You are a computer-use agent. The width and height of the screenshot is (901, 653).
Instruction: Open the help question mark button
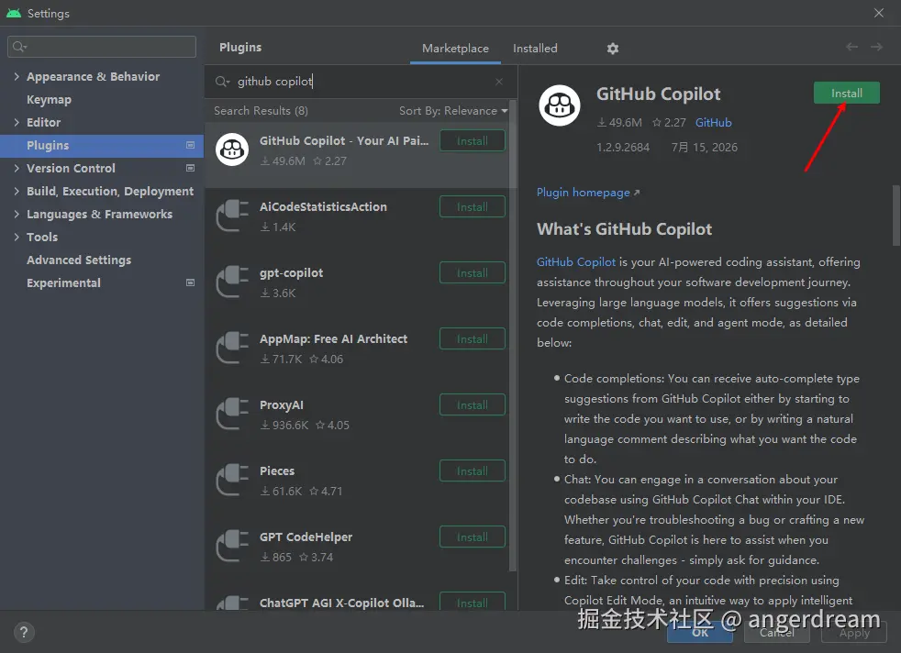pyautogui.click(x=24, y=632)
